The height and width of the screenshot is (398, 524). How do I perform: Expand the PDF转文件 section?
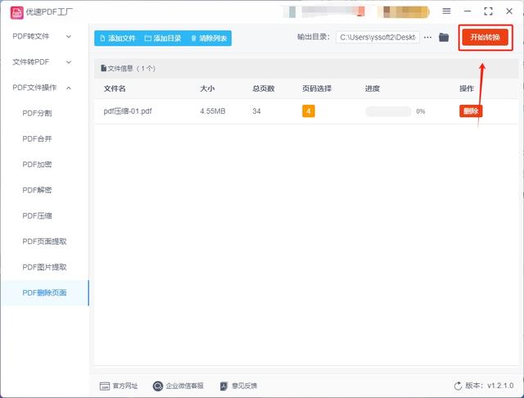[42, 36]
